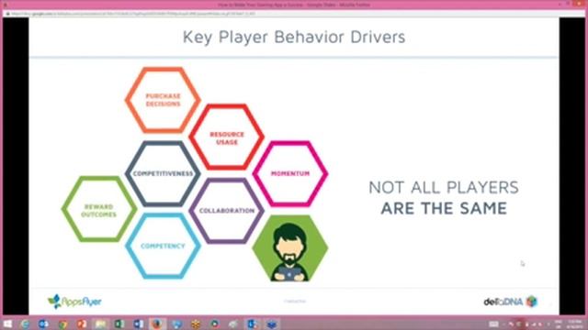Select the "COMPETITIVENESS" hexagon
The image size is (588, 330).
tap(163, 173)
